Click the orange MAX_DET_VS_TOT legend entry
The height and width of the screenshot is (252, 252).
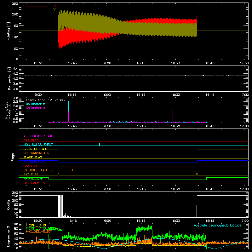coord(39,232)
